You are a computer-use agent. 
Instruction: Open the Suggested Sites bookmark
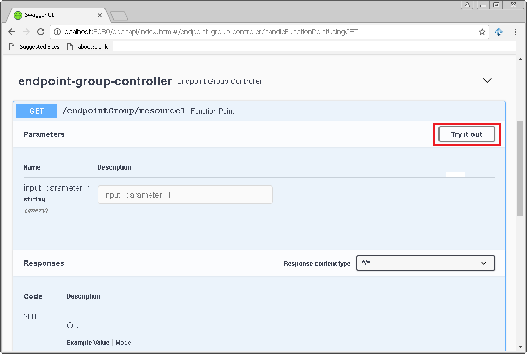pos(34,47)
